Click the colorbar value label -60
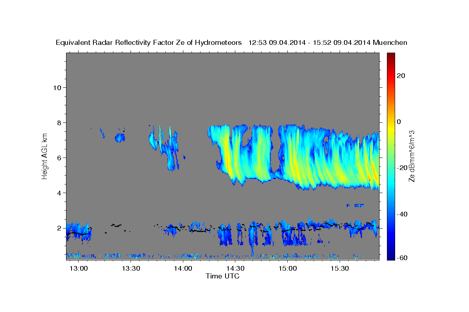This screenshot has width=469, height=312. coord(402,257)
